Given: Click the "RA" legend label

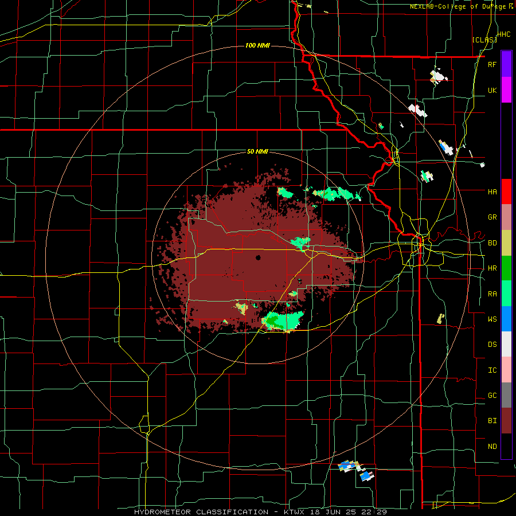Looking at the screenshot, I should 492,294.
